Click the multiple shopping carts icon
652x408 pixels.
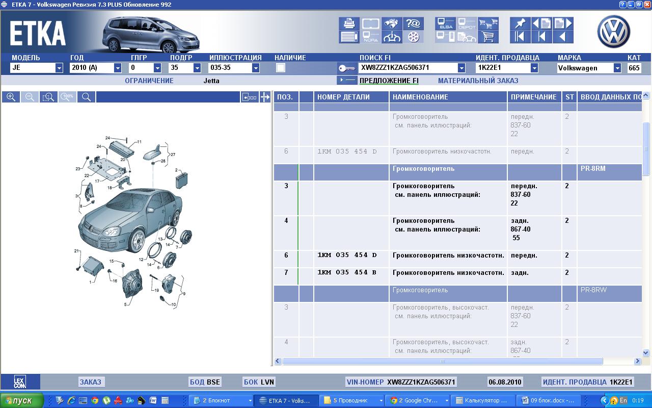488,23
